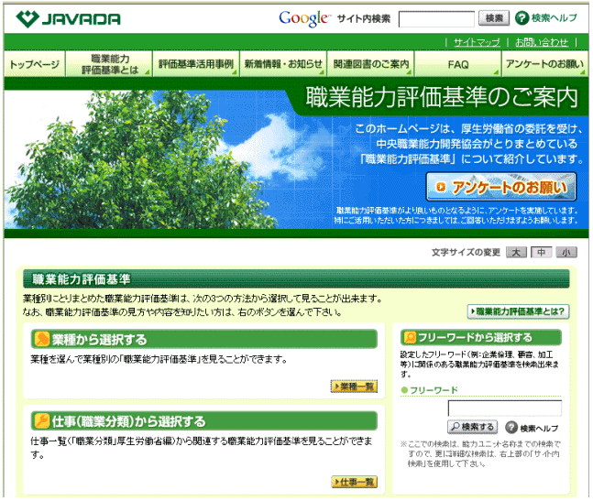593x501 pixels.
Task: Open the サイトマップ link
Action: [477, 42]
